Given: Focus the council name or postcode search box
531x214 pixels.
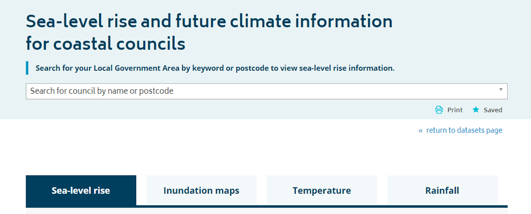Looking at the screenshot, I should [267, 91].
